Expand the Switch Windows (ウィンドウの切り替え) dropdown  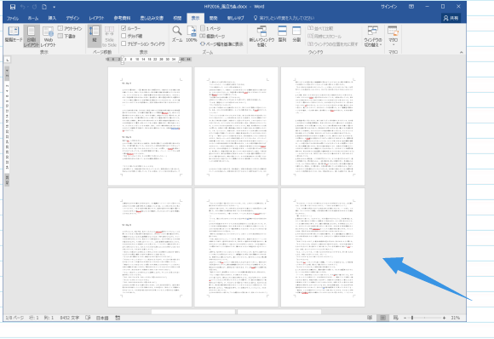[373, 37]
